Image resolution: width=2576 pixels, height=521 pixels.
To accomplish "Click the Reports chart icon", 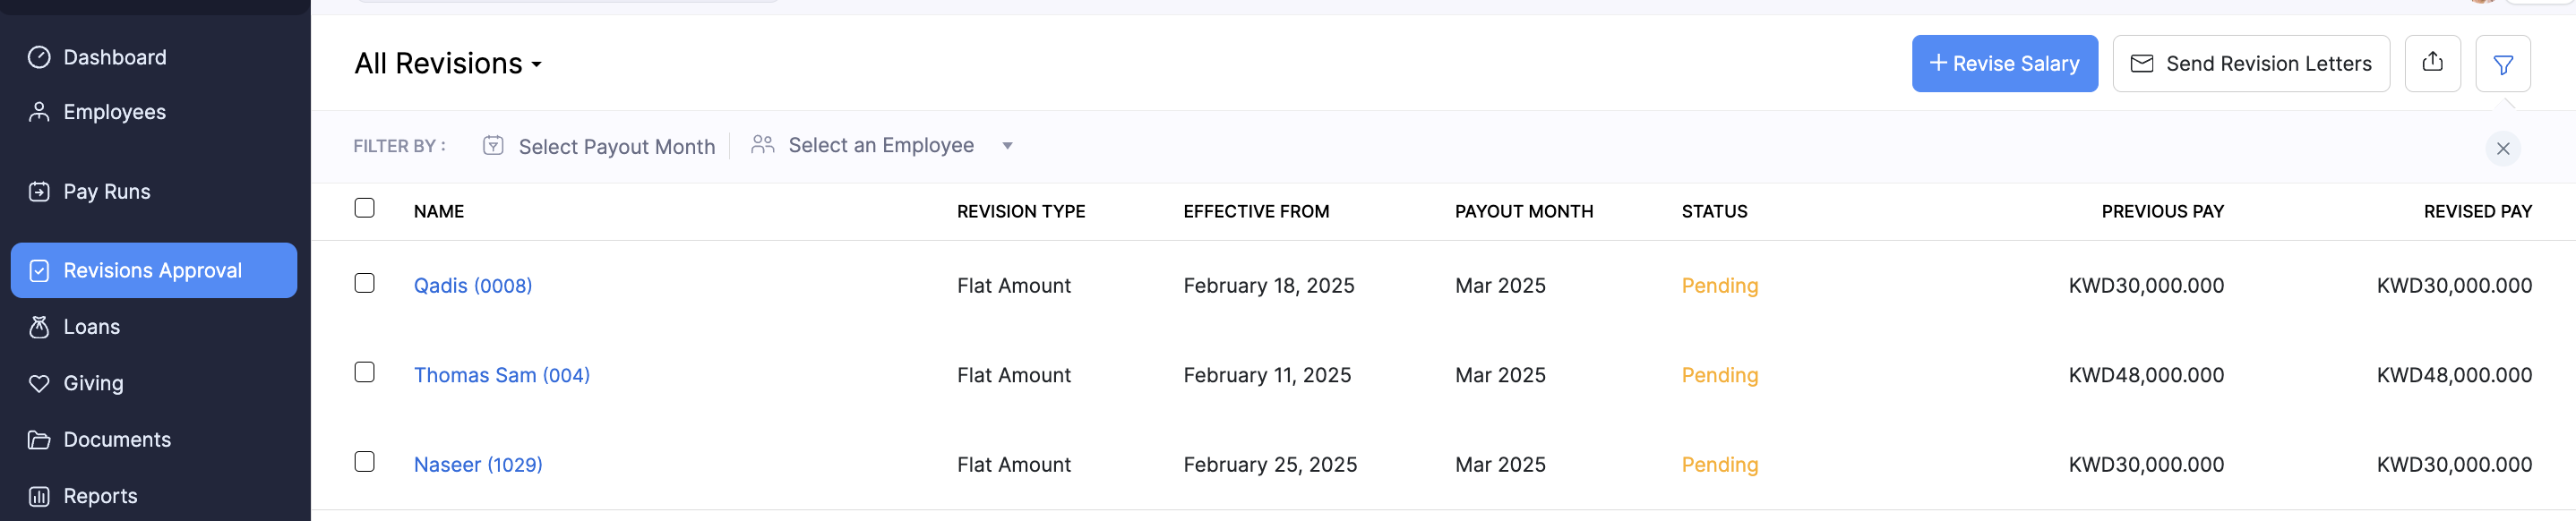I will [39, 496].
